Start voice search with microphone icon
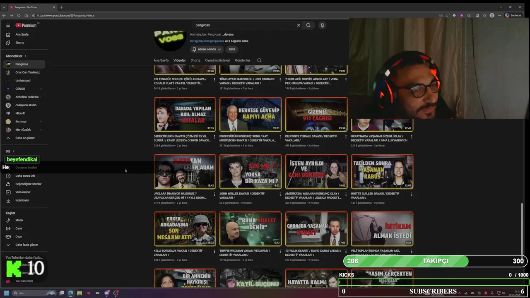This screenshot has width=530, height=298. tap(322, 25)
